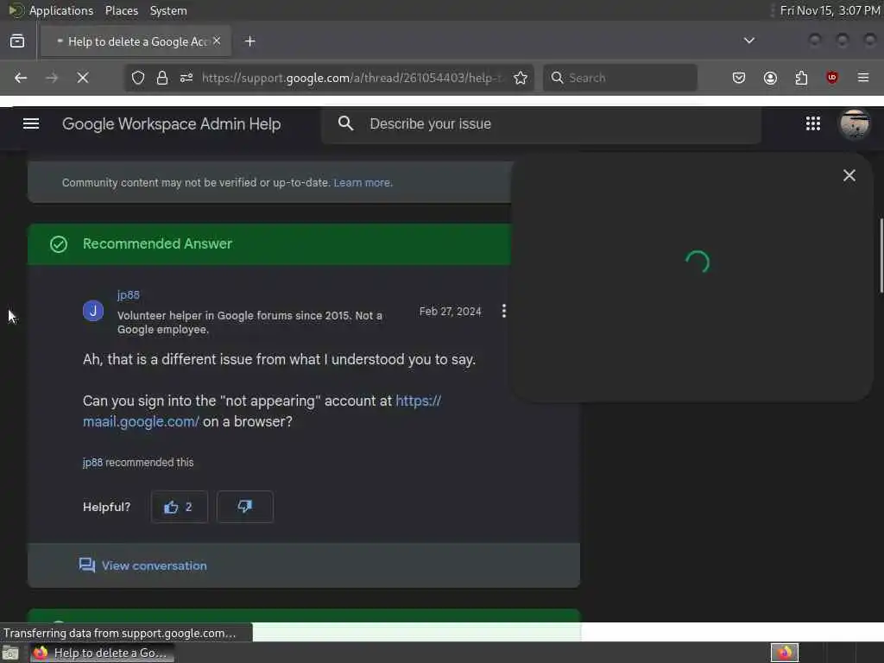This screenshot has height=663, width=884.
Task: Open the uBlock Origin extension icon
Action: 832,78
